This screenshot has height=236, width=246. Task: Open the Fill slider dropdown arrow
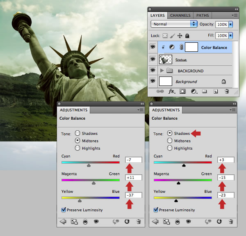[x=230, y=35]
